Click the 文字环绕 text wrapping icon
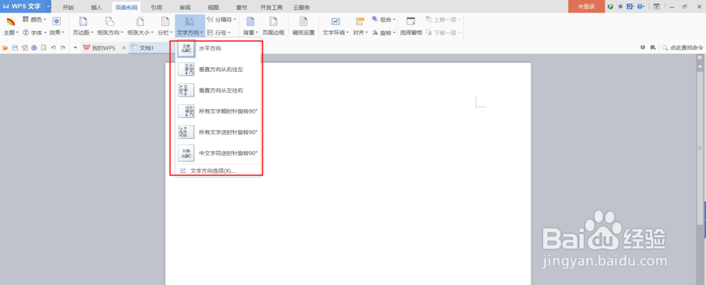Screen dimensions: 706x285 (335, 21)
